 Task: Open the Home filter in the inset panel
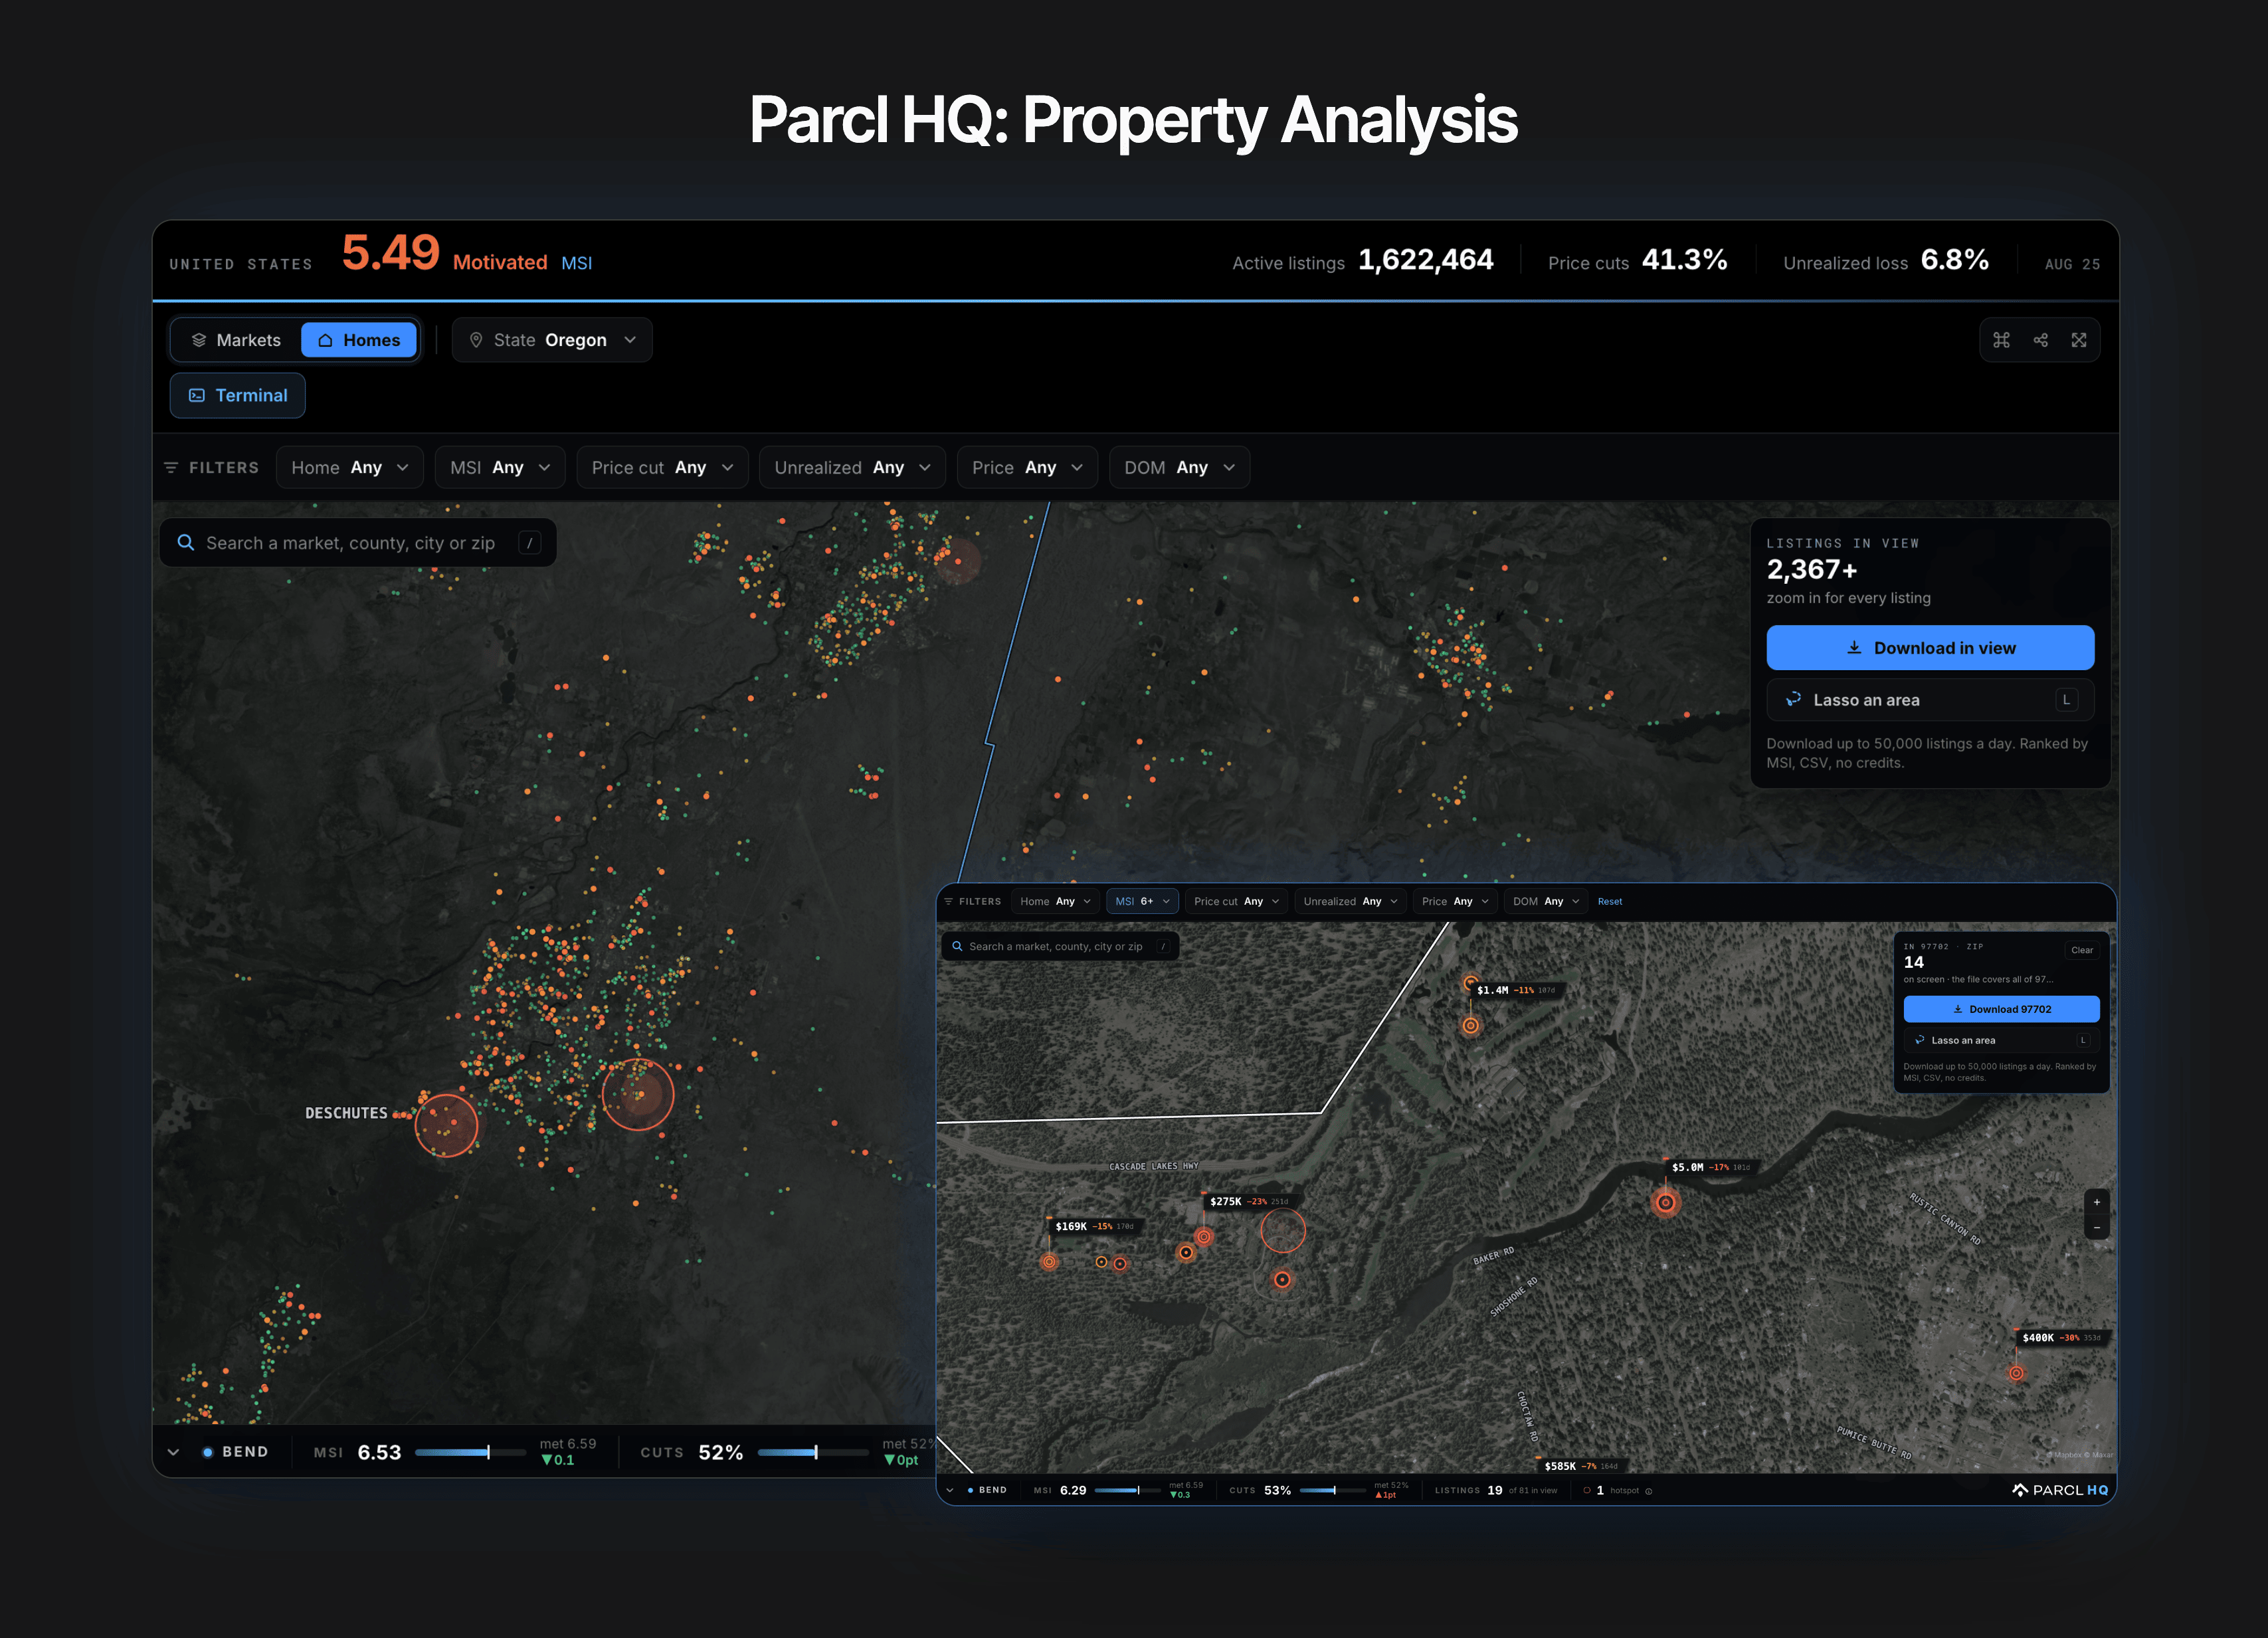(x=1055, y=902)
